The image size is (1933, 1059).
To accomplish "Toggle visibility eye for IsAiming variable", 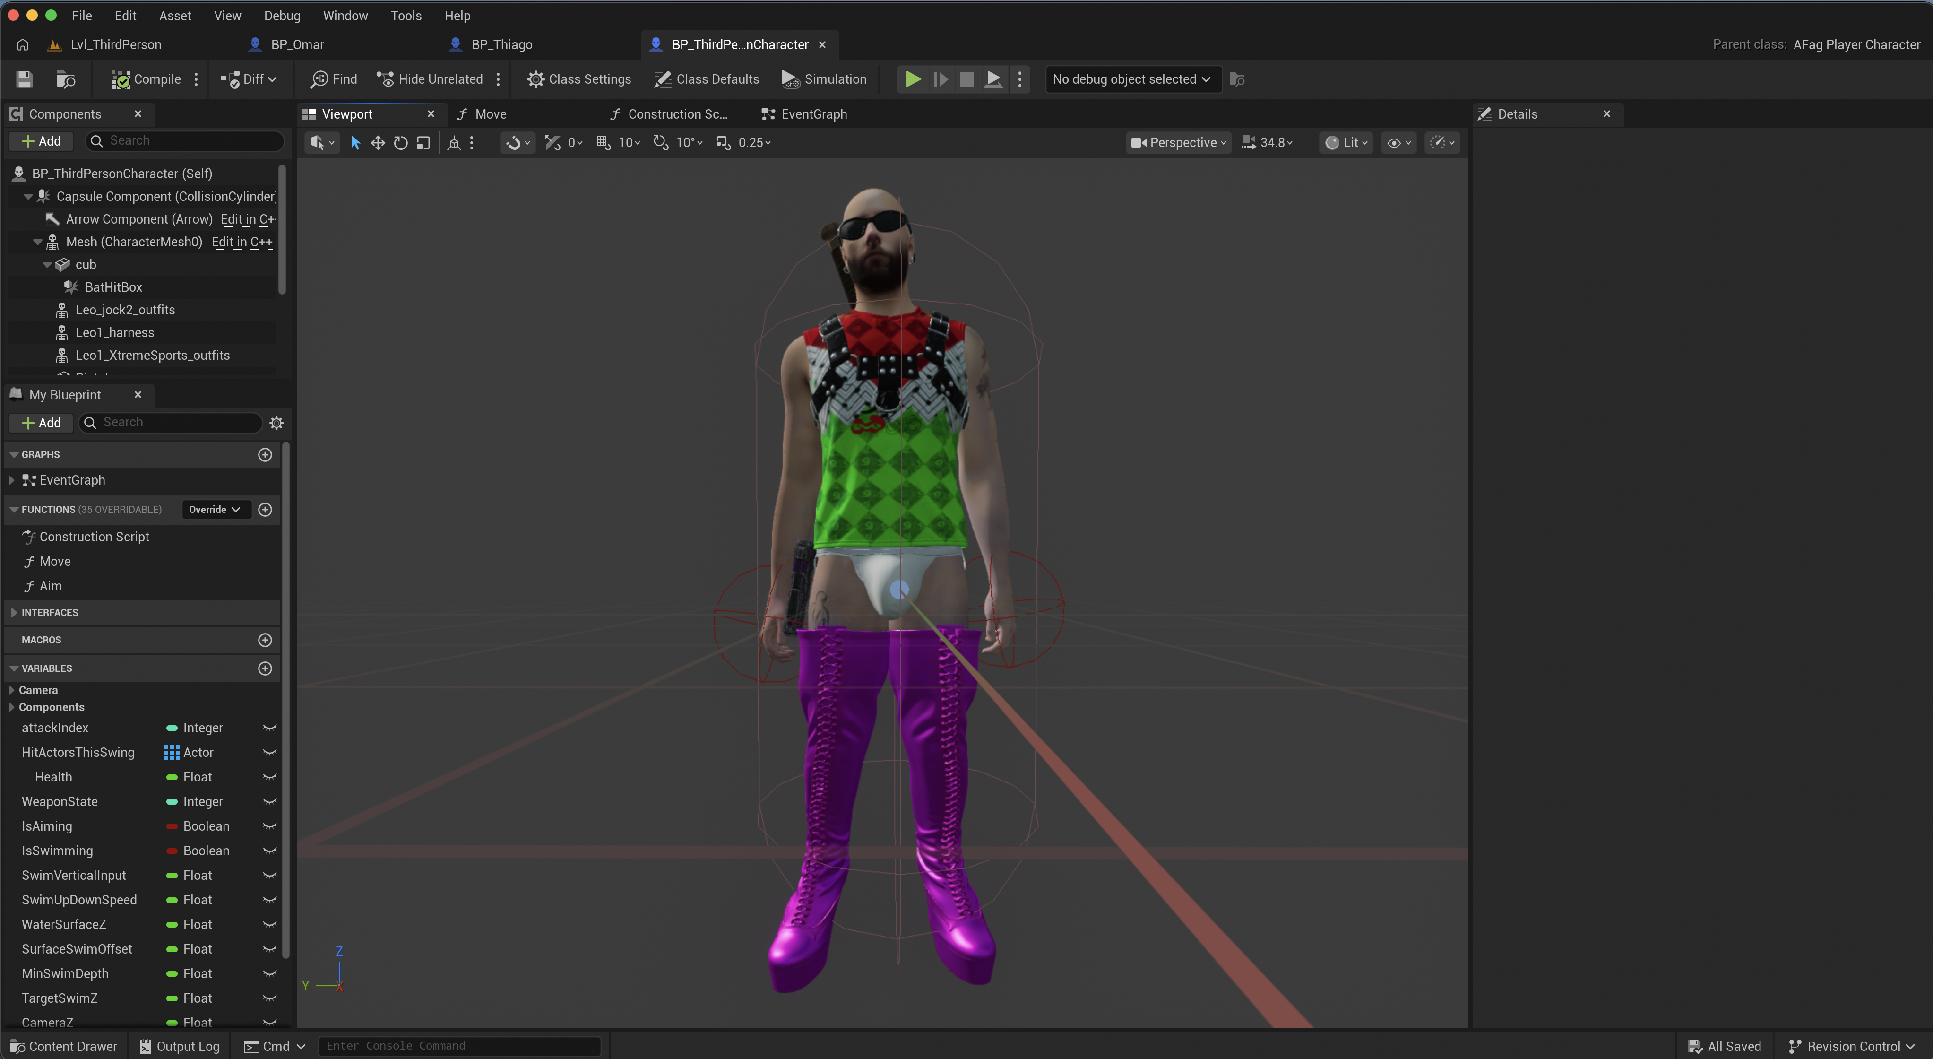I will point(269,825).
